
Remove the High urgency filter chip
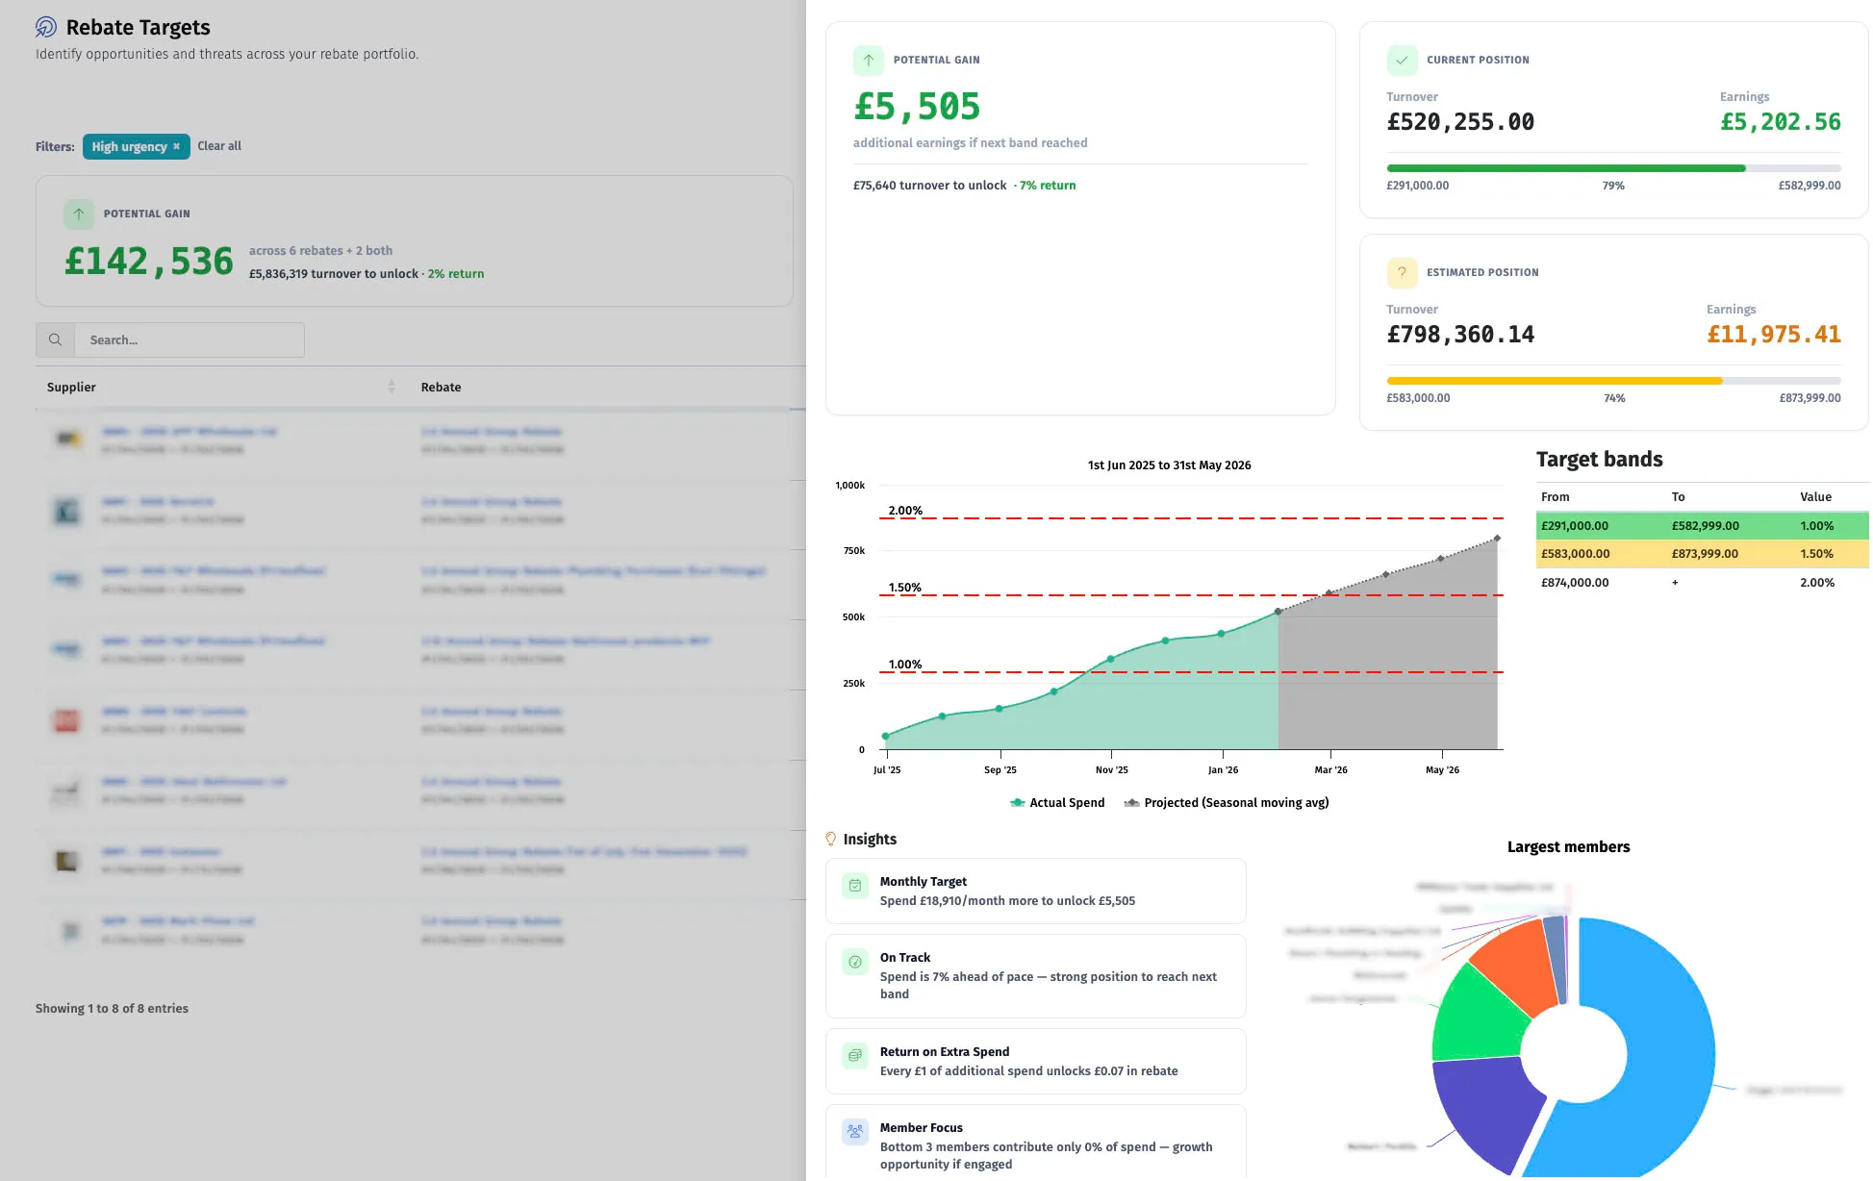click(x=176, y=146)
